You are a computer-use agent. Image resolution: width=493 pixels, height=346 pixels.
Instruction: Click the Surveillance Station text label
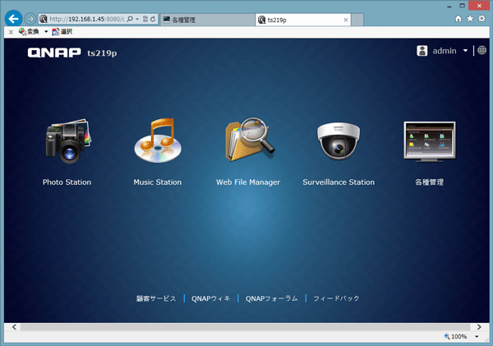pos(339,182)
